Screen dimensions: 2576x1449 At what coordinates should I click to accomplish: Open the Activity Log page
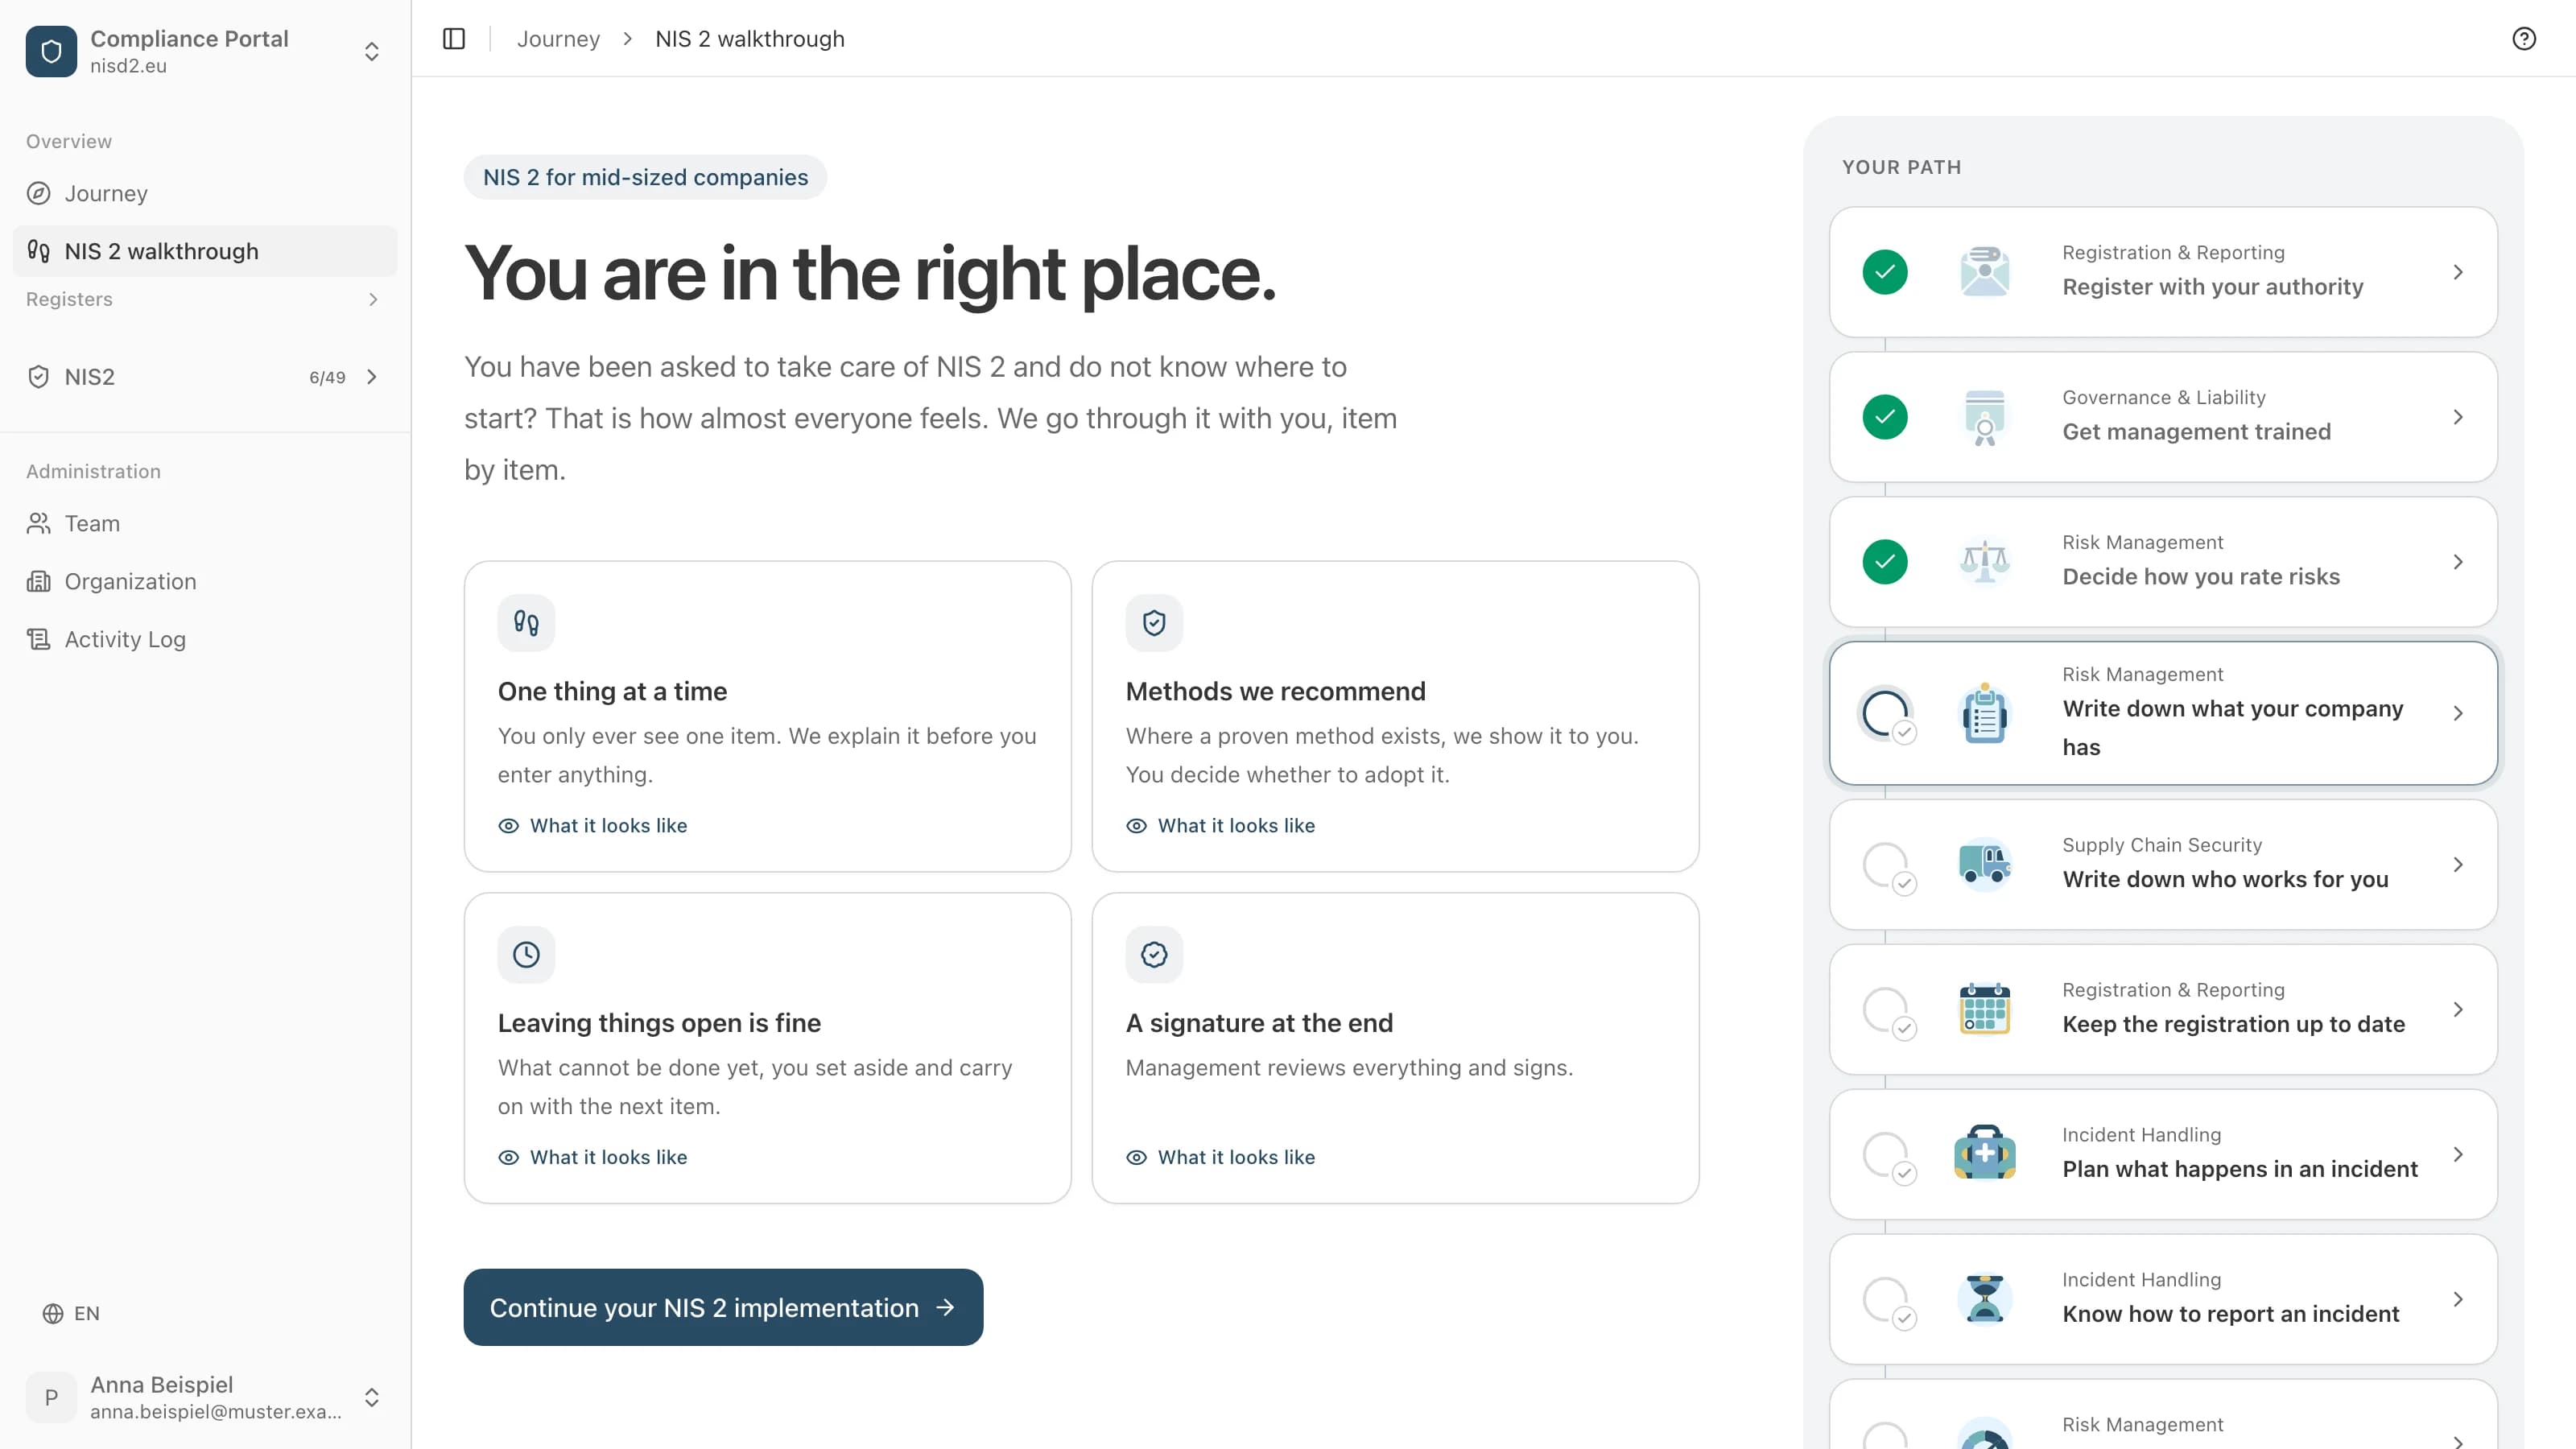tap(205, 639)
